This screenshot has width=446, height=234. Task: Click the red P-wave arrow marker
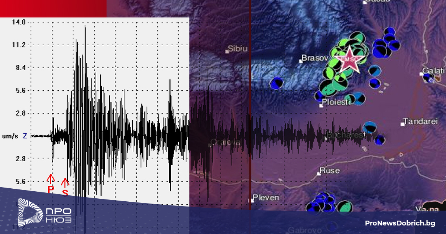pyautogui.click(x=51, y=179)
